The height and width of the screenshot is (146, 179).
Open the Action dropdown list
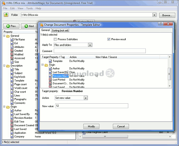tap(85, 98)
